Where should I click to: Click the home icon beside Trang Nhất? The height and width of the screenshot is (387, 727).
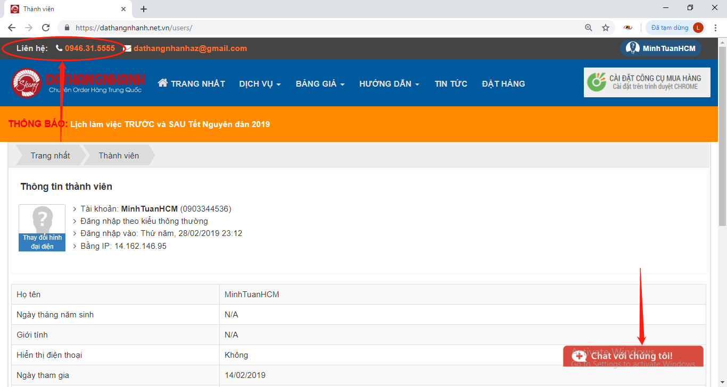163,83
